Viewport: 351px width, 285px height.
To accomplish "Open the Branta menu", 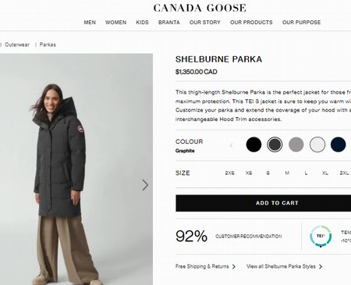I will click(169, 23).
